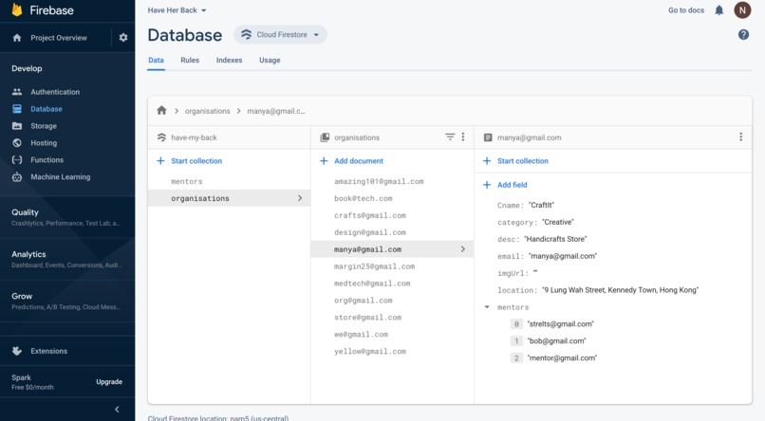
Task: Click mentors entry "bob@gmail.com"
Action: pyautogui.click(x=557, y=341)
